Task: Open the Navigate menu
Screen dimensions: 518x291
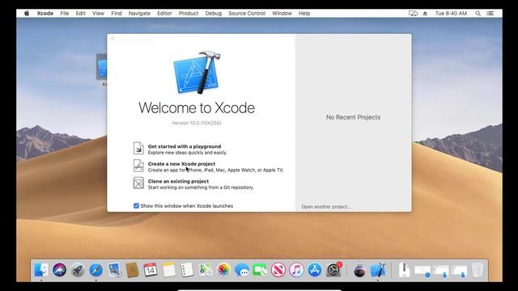Action: coord(139,13)
